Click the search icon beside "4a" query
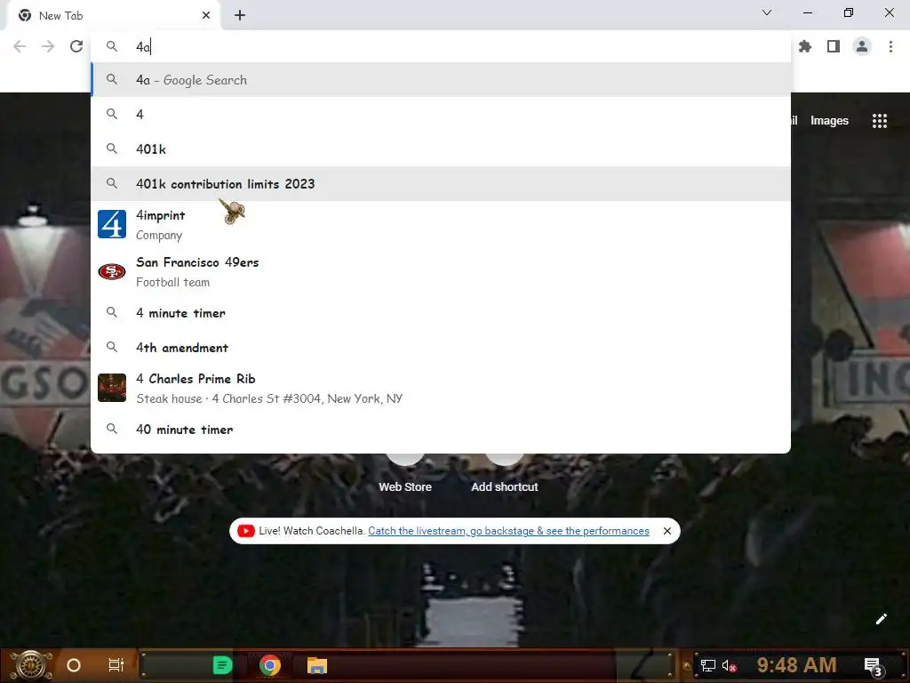The height and width of the screenshot is (683, 910). tap(111, 79)
